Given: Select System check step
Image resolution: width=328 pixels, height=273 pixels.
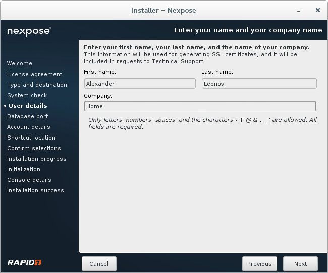Looking at the screenshot, I should pyautogui.click(x=27, y=95).
